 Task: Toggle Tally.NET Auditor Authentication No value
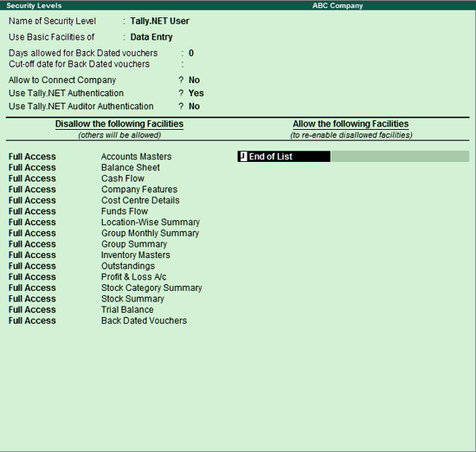tap(194, 107)
